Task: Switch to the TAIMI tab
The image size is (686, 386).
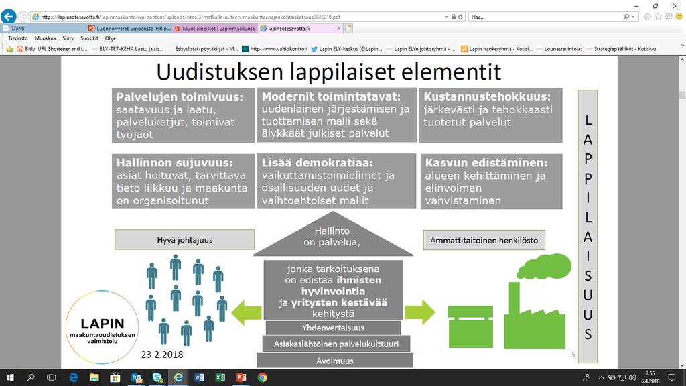Action: click(44, 28)
